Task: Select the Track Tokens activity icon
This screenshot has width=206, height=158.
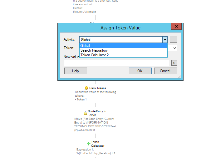Action: [86, 88]
